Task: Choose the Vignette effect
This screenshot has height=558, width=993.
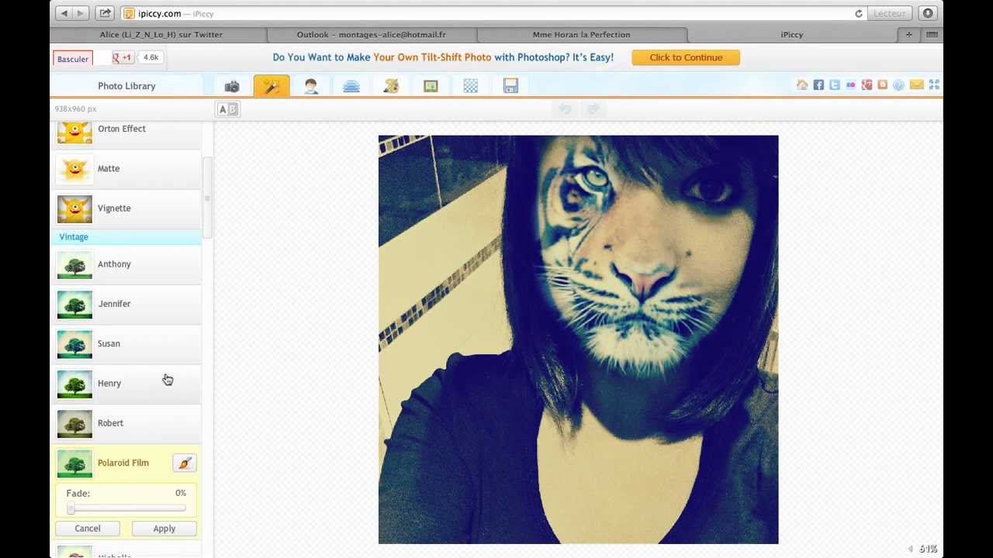Action: (x=128, y=208)
